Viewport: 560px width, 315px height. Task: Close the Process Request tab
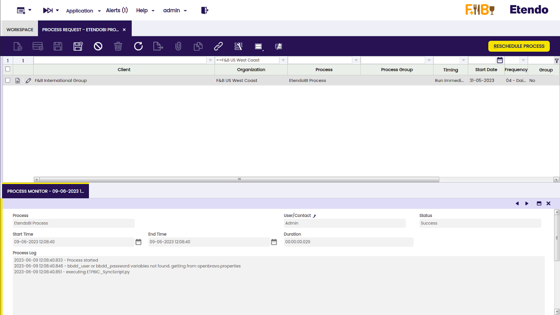click(x=124, y=30)
